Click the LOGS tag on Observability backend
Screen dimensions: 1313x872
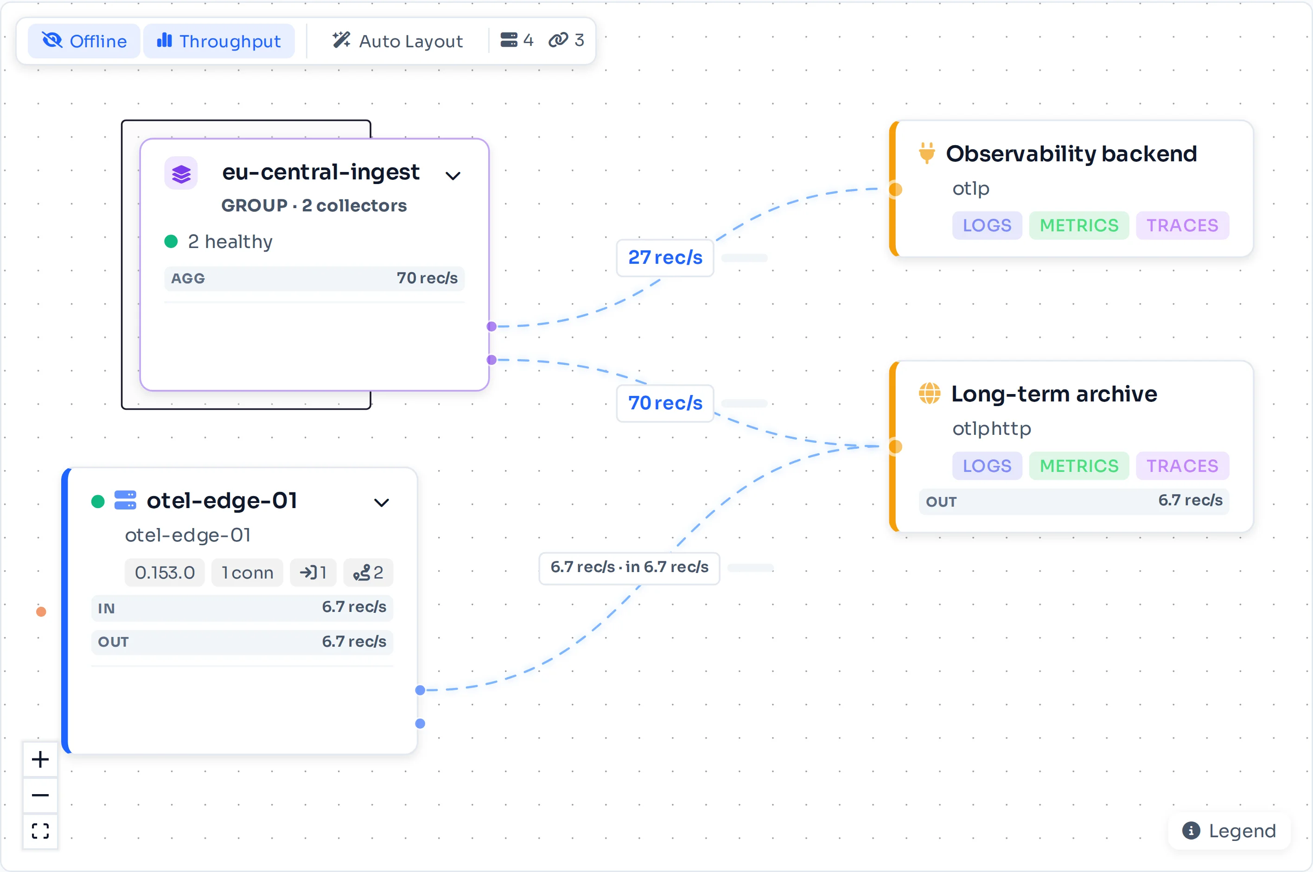(987, 225)
